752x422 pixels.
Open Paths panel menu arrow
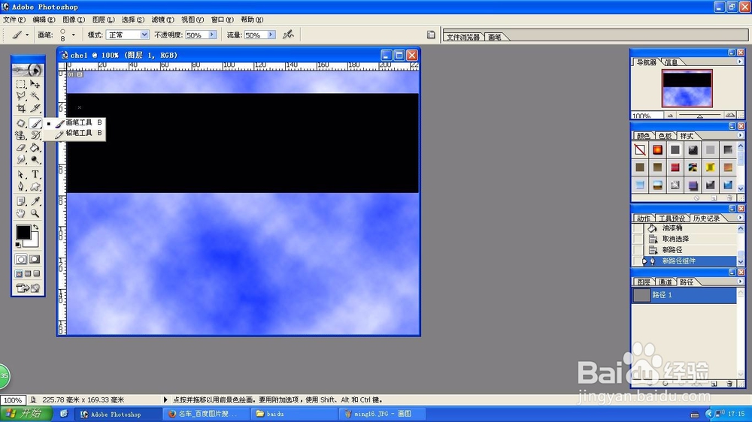click(x=739, y=282)
